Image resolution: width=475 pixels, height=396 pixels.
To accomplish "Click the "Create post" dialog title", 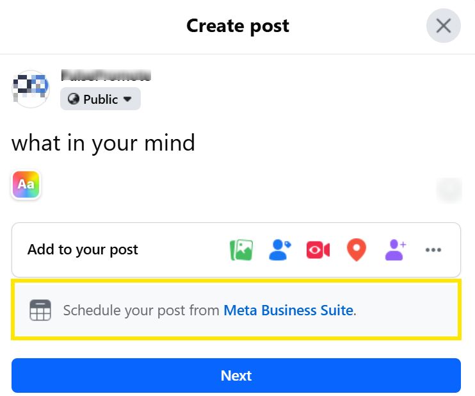I will 237,26.
